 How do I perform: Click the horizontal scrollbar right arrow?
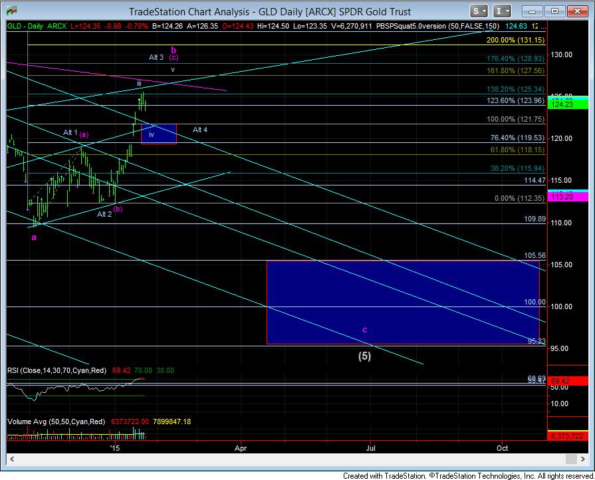(x=583, y=459)
